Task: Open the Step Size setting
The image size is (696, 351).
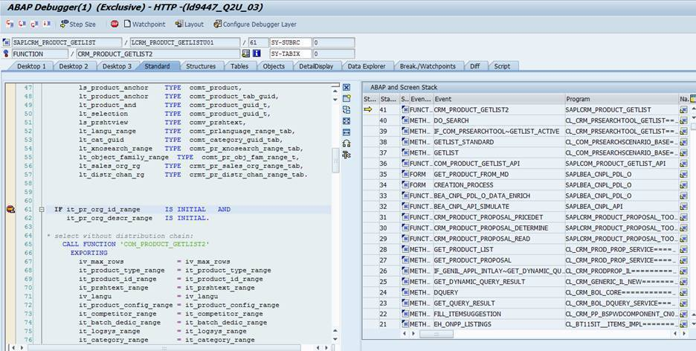Action: pyautogui.click(x=77, y=25)
